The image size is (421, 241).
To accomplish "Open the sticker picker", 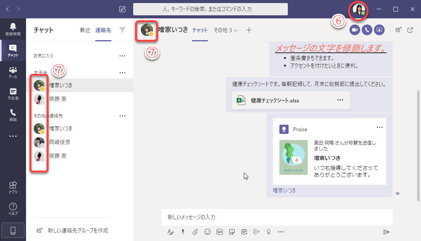I will coord(232,232).
